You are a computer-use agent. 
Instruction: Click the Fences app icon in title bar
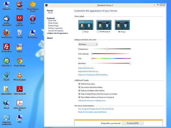click(46, 5)
